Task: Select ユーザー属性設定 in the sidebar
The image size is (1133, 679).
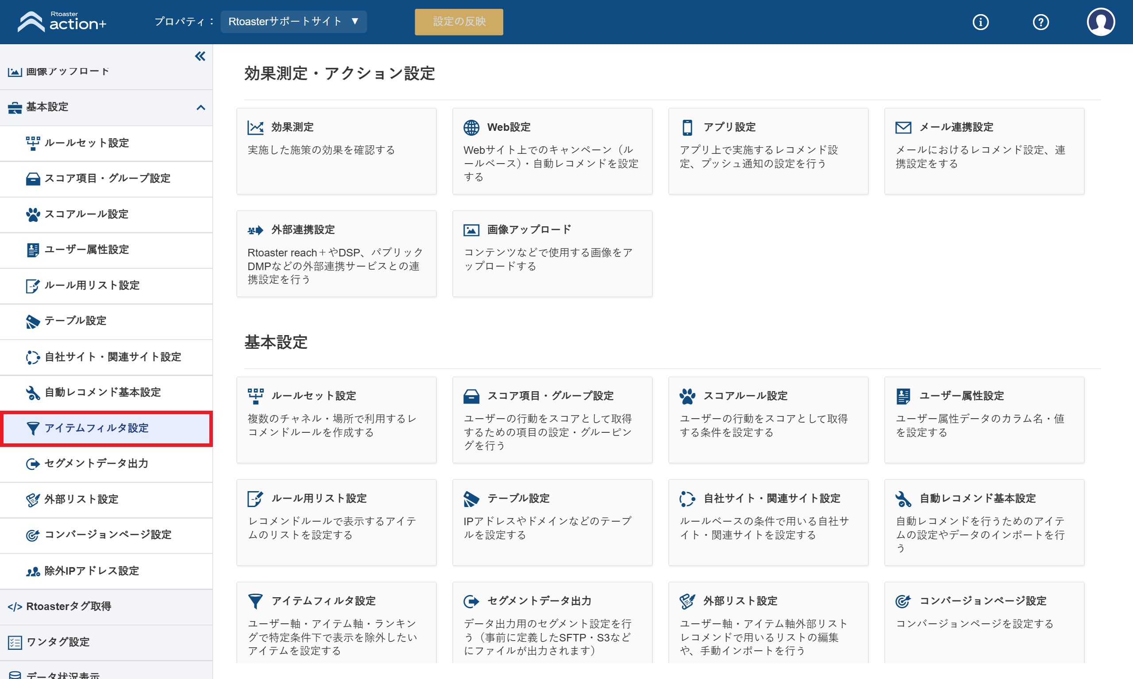Action: (x=106, y=250)
